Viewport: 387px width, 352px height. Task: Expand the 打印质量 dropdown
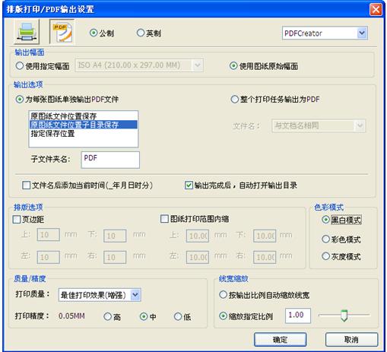[135, 295]
